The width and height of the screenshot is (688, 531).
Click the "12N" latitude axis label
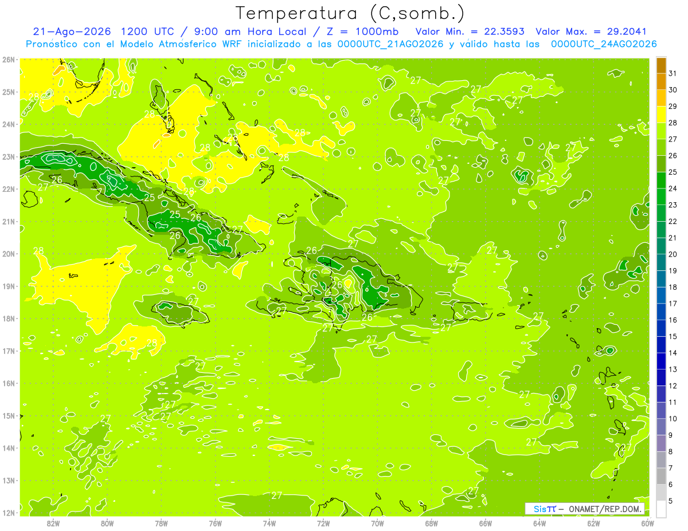coord(9,513)
